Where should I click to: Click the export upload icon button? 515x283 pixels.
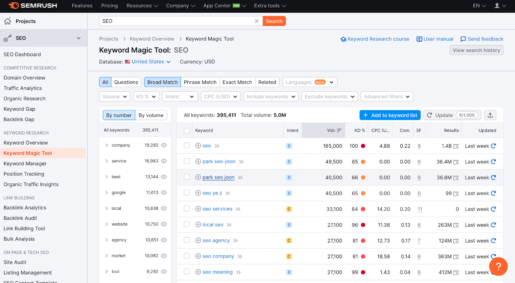click(x=490, y=115)
